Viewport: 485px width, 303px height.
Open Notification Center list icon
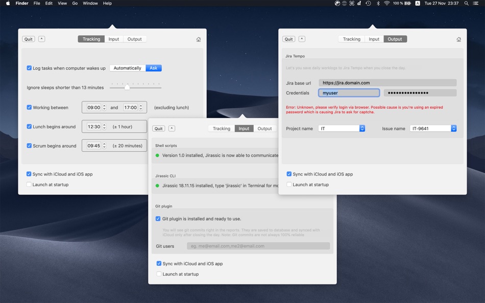(x=475, y=4)
